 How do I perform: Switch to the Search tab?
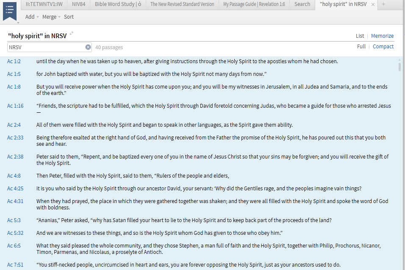tap(302, 4)
